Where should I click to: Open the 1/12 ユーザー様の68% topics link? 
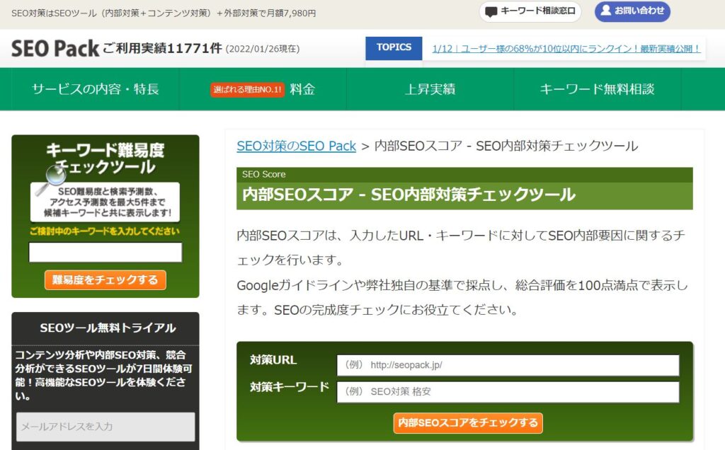[566, 49]
